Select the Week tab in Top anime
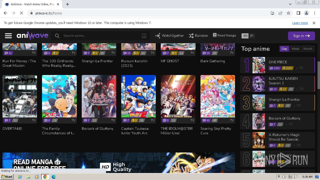The width and height of the screenshot is (320, 180). click(295, 49)
